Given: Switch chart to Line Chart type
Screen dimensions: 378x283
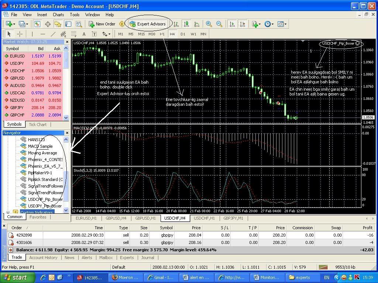Looking at the screenshot, I should [x=197, y=24].
